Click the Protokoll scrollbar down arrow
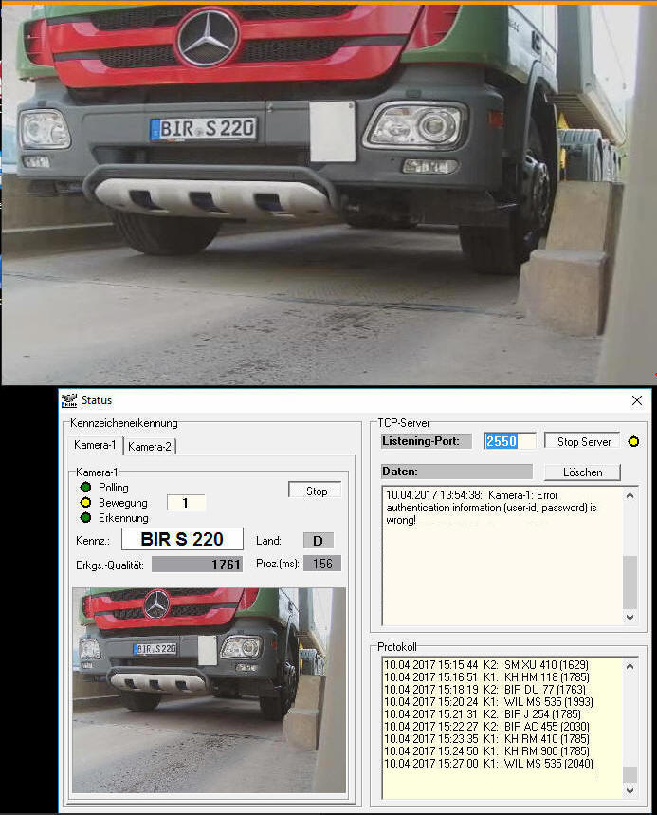Image resolution: width=657 pixels, height=815 pixels. tap(630, 791)
